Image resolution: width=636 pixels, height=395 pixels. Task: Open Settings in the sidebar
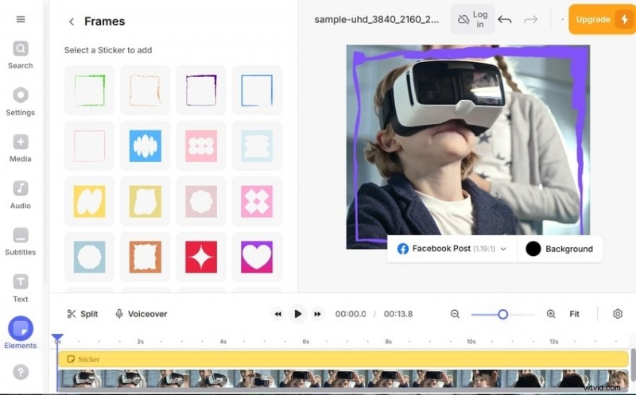tap(21, 102)
